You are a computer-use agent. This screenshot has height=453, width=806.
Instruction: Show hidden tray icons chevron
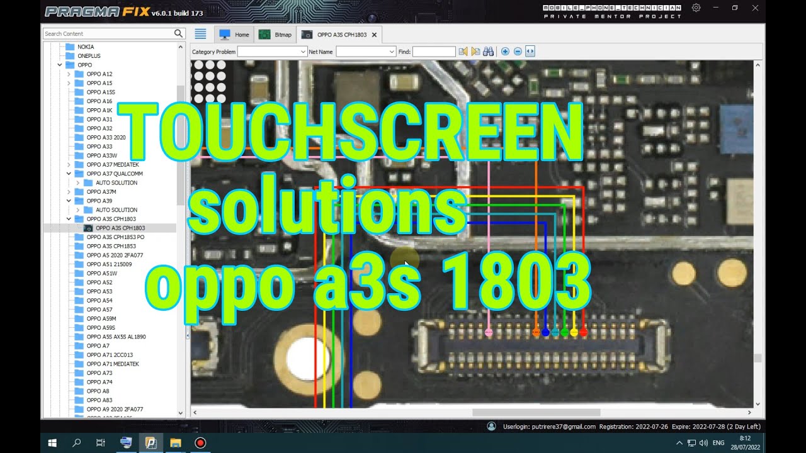[x=679, y=443]
